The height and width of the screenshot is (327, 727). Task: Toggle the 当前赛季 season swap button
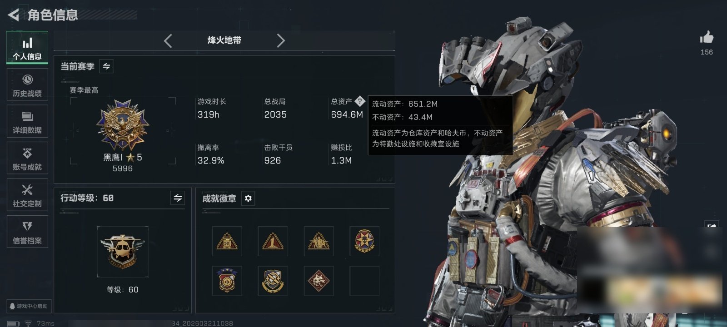[106, 66]
